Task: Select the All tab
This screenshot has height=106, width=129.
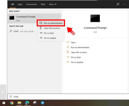Action: [x=13, y=4]
